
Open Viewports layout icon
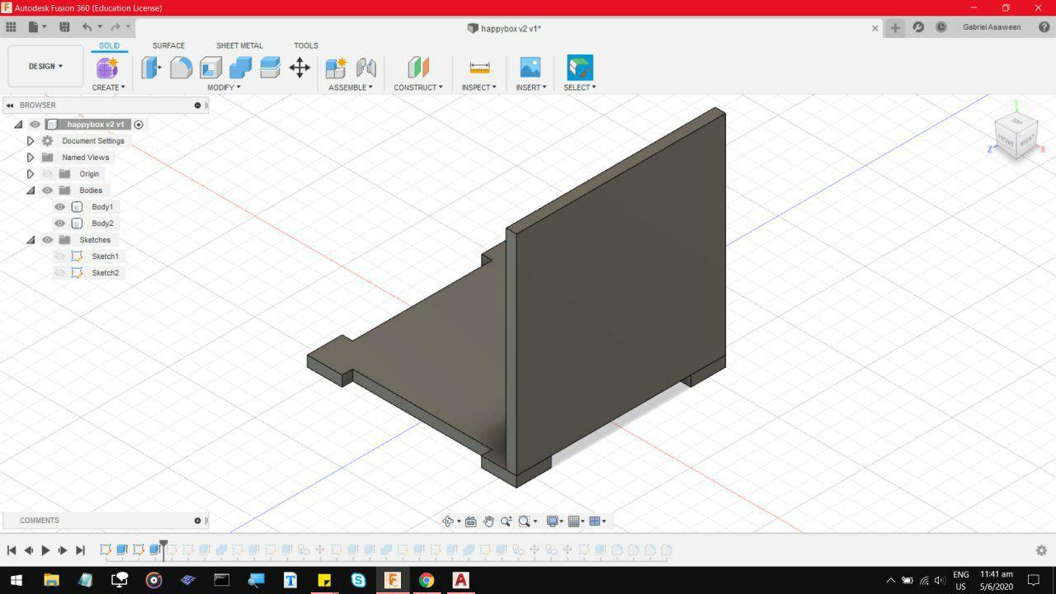tap(595, 521)
